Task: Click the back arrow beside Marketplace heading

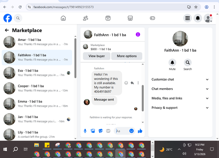Action: tap(7, 30)
